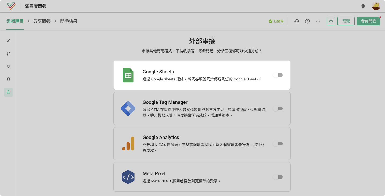Go to the 分享問卷 step
The height and width of the screenshot is (196, 385).
(42, 21)
